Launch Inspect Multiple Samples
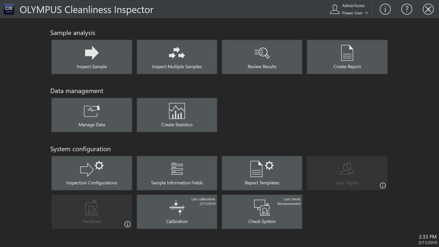Screen dimensions: 439x247 177,57
